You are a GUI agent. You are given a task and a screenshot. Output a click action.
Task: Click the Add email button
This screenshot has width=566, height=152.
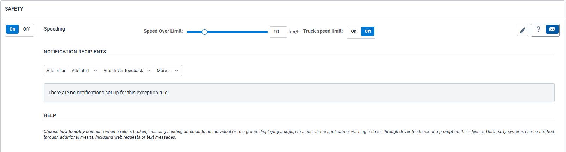[x=56, y=71]
